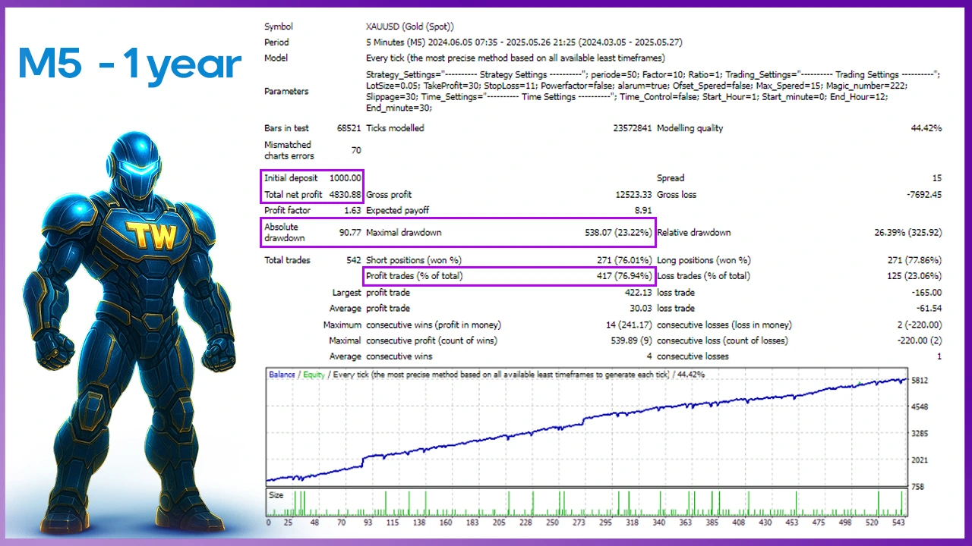Click the expected payoff value "8.91"
The image size is (972, 546).
click(x=643, y=210)
